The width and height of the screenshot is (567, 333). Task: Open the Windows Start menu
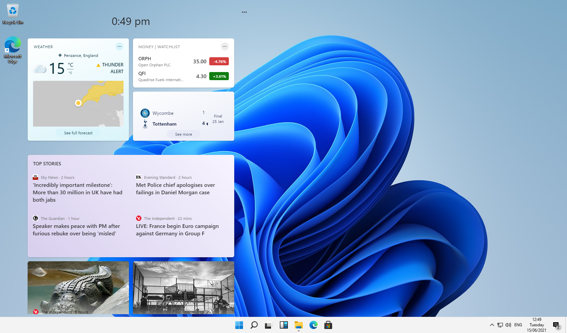point(239,325)
